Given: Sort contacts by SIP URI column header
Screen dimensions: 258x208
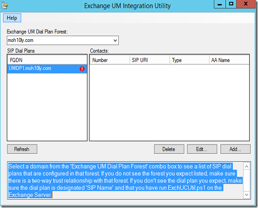Looking at the screenshot, I should (150, 60).
